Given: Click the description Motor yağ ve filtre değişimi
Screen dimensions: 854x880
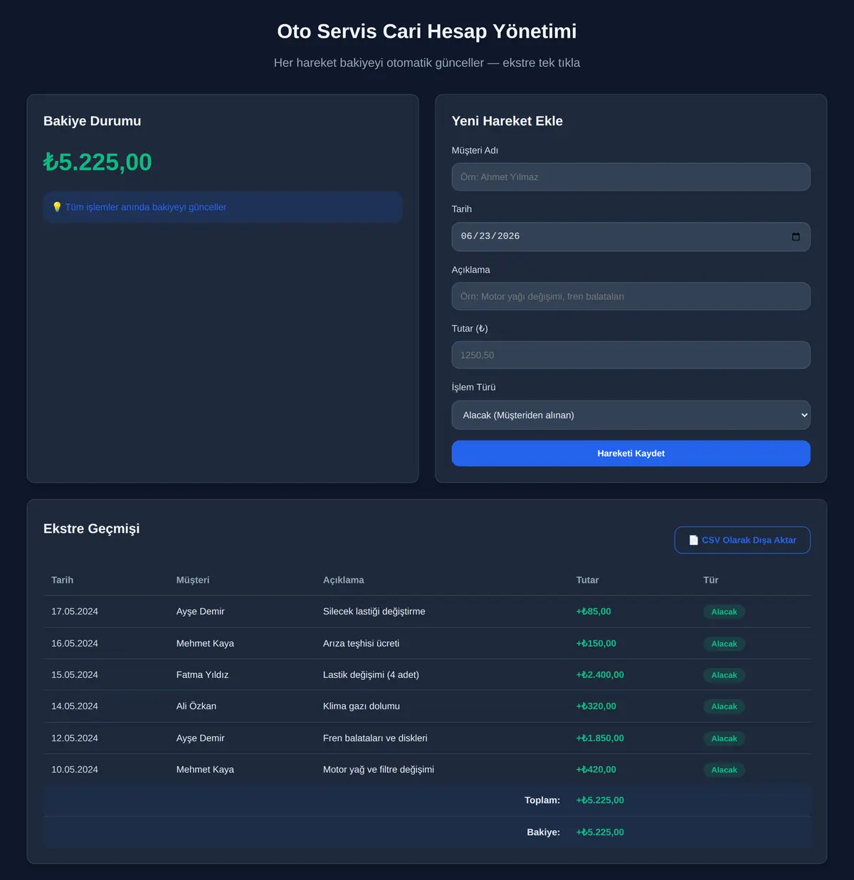Looking at the screenshot, I should (379, 769).
